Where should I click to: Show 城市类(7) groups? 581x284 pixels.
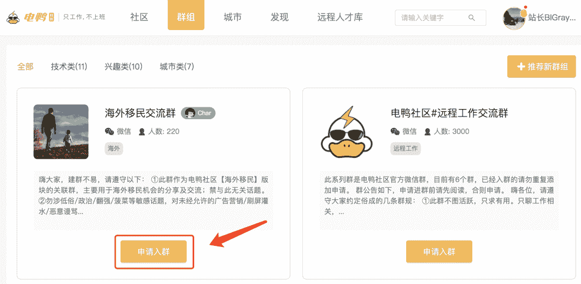click(x=176, y=67)
